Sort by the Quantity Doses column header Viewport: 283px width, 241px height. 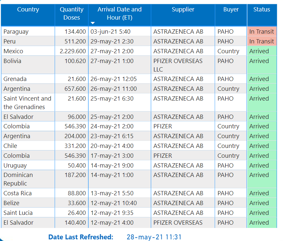(72, 14)
